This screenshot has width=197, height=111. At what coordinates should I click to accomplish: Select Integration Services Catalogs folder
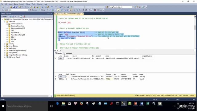(18, 55)
